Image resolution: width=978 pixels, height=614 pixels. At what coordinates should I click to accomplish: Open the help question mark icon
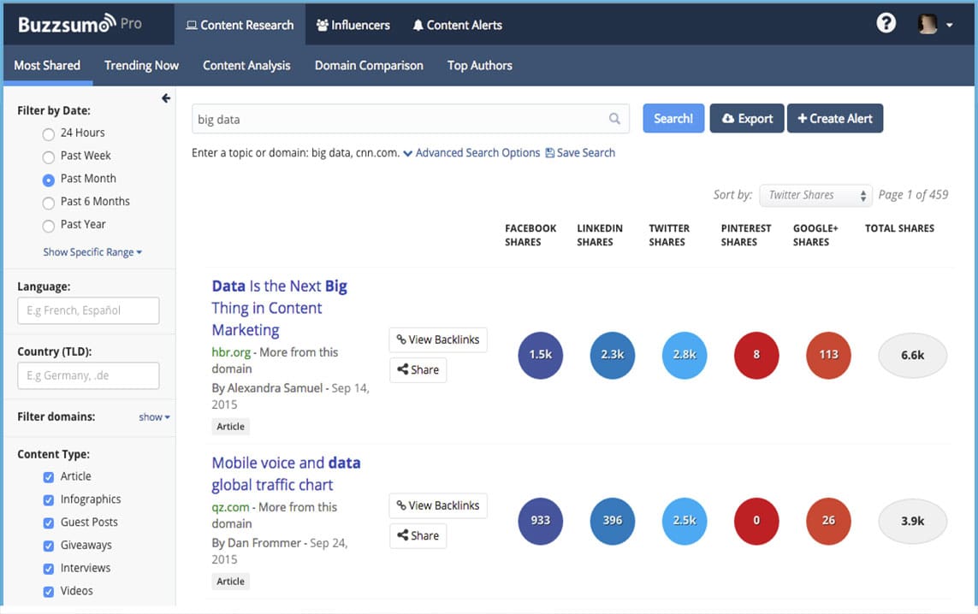[x=886, y=24]
